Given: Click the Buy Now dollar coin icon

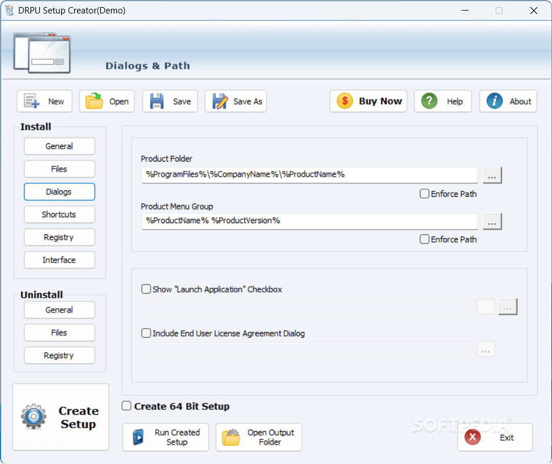Looking at the screenshot, I should 345,101.
